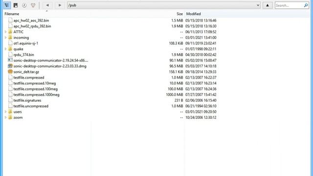Click the 158.1 KiB size value
The image size is (313, 176).
[176, 72]
